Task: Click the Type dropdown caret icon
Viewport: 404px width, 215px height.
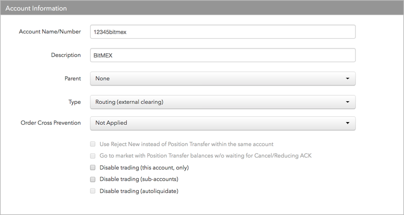Action: (347, 102)
